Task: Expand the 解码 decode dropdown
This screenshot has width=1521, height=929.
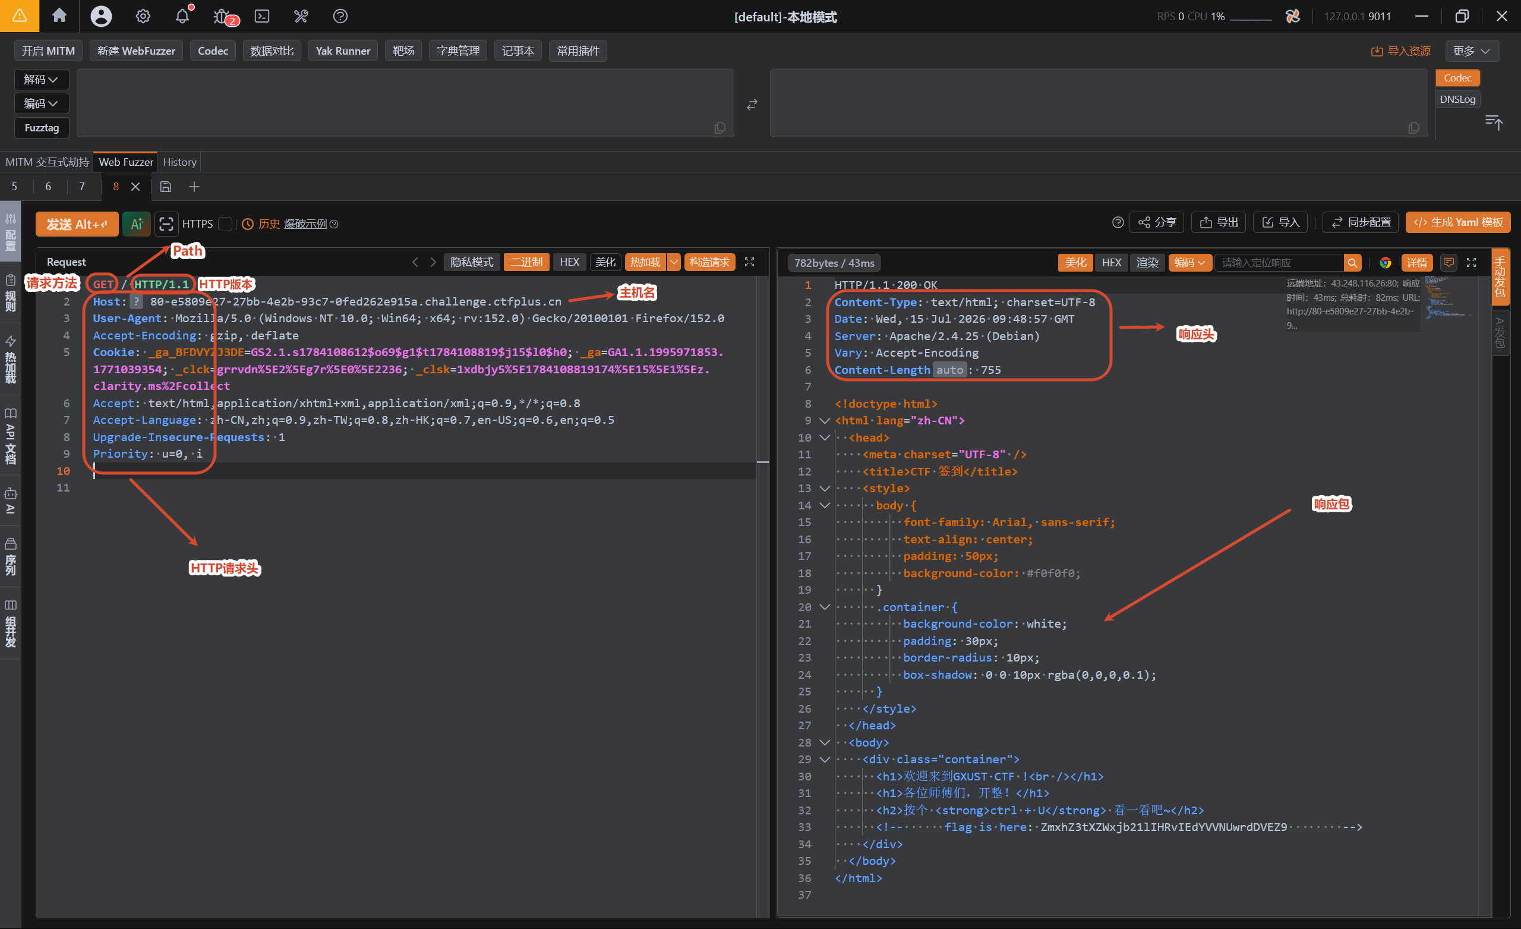Action: point(42,79)
